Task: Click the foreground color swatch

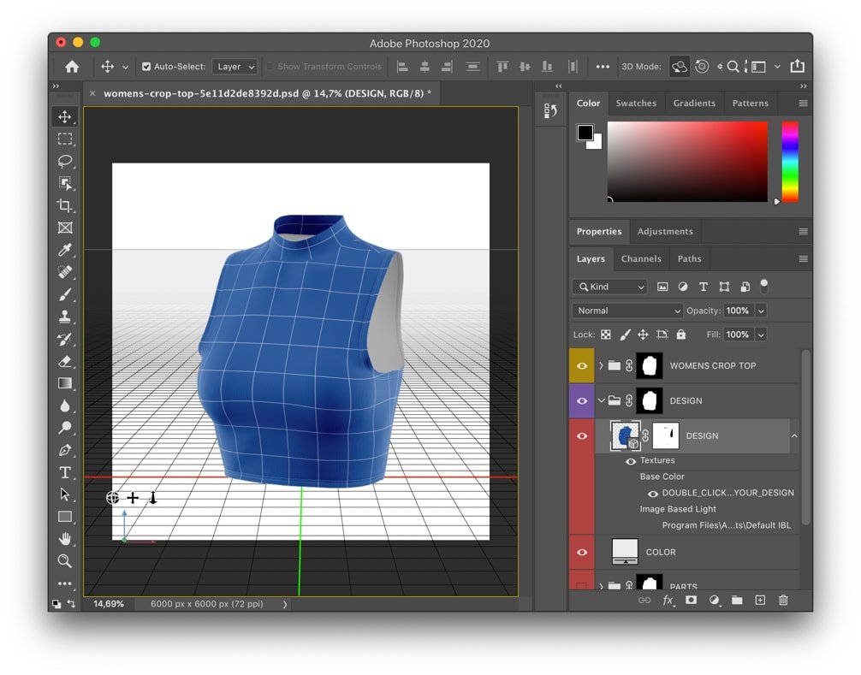Action: click(x=585, y=133)
